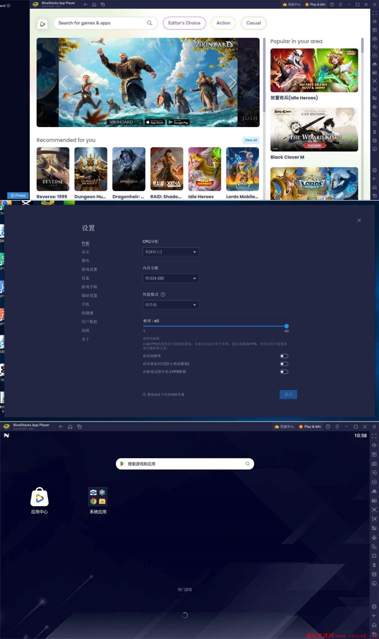Expand the 内存分配 memory dropdown

[x=171, y=278]
